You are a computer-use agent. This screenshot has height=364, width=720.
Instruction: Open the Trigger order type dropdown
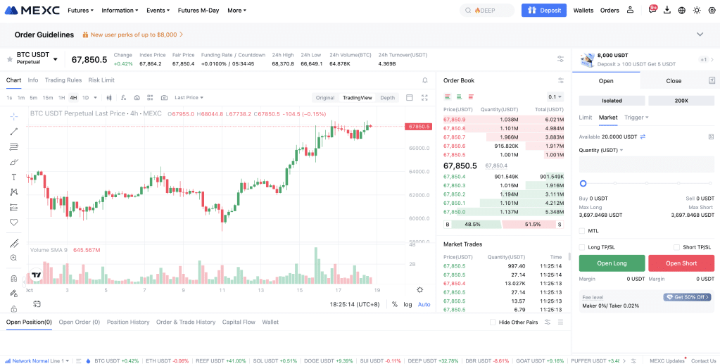[636, 118]
